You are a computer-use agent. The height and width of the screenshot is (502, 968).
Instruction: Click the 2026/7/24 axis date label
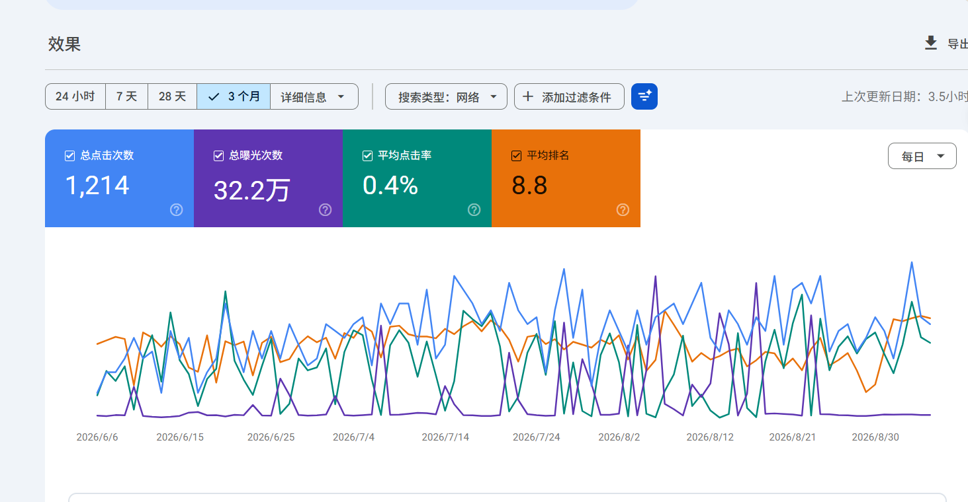pos(536,437)
